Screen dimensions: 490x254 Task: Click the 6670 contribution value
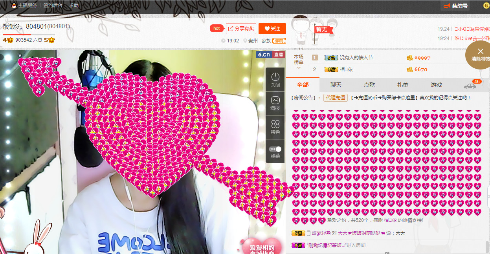pos(421,69)
